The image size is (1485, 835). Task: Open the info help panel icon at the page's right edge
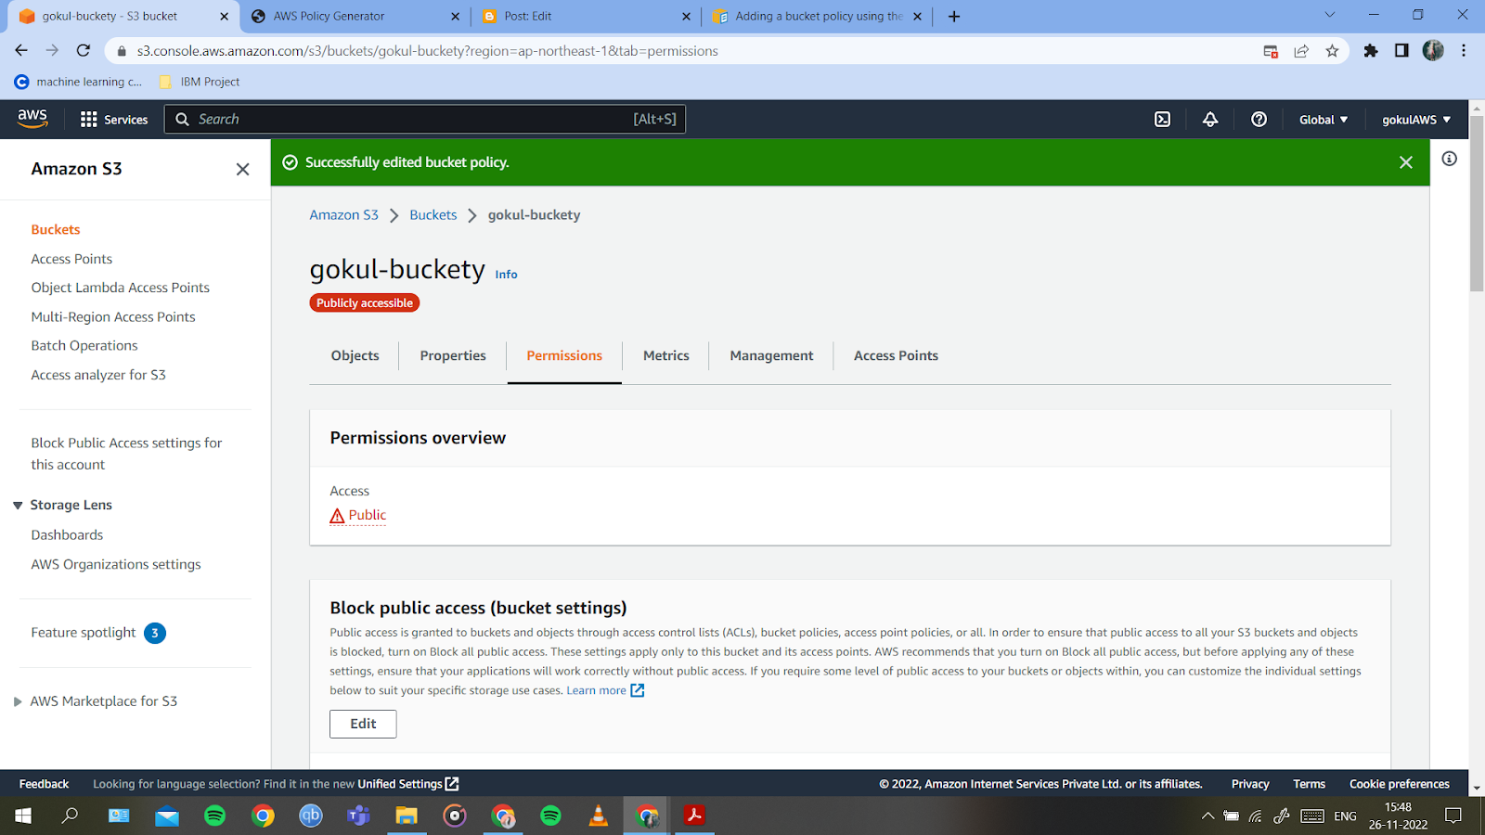(x=1449, y=159)
